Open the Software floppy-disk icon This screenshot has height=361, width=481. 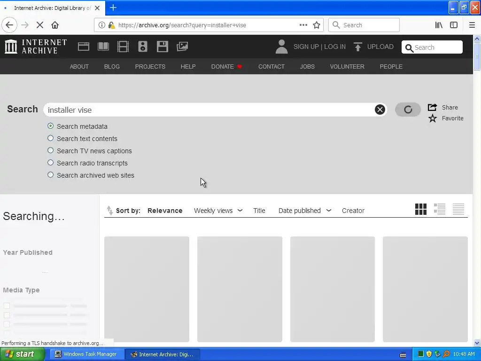pyautogui.click(x=162, y=47)
